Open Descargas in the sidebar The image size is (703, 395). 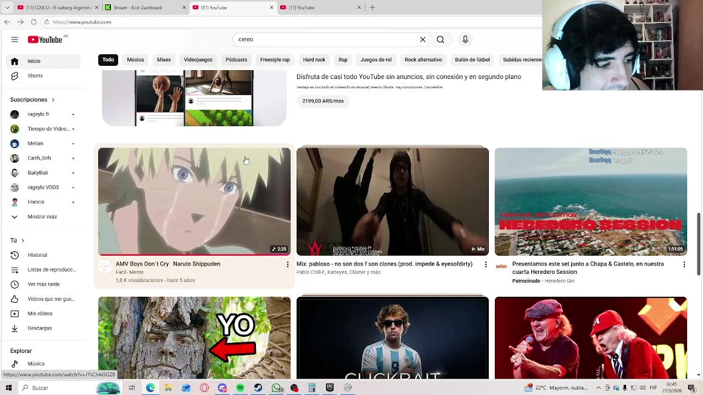coord(43,328)
